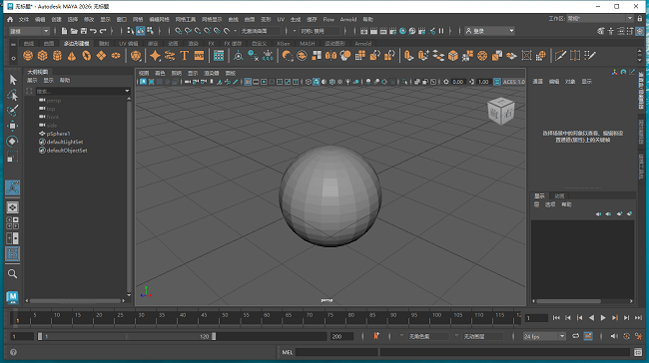Select pSphere1 in the outliner
Image resolution: width=649 pixels, height=363 pixels.
58,134
